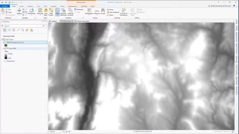Switch to List By Charts
239x134 pixels.
tap(31, 30)
